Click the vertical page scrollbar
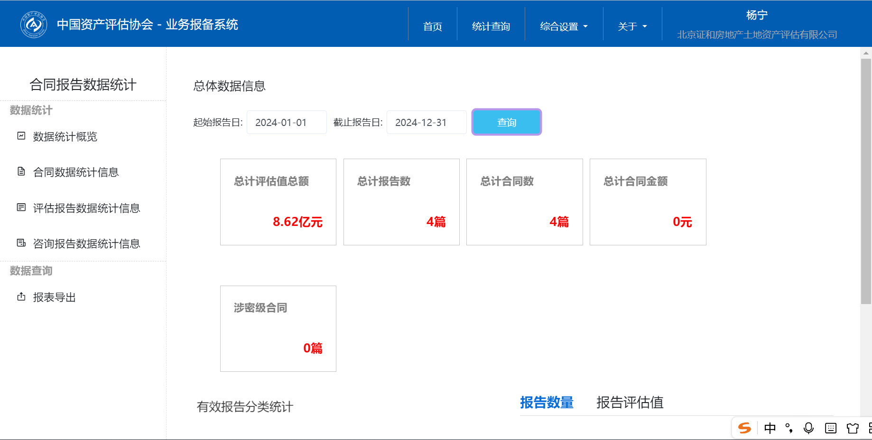 tap(866, 180)
